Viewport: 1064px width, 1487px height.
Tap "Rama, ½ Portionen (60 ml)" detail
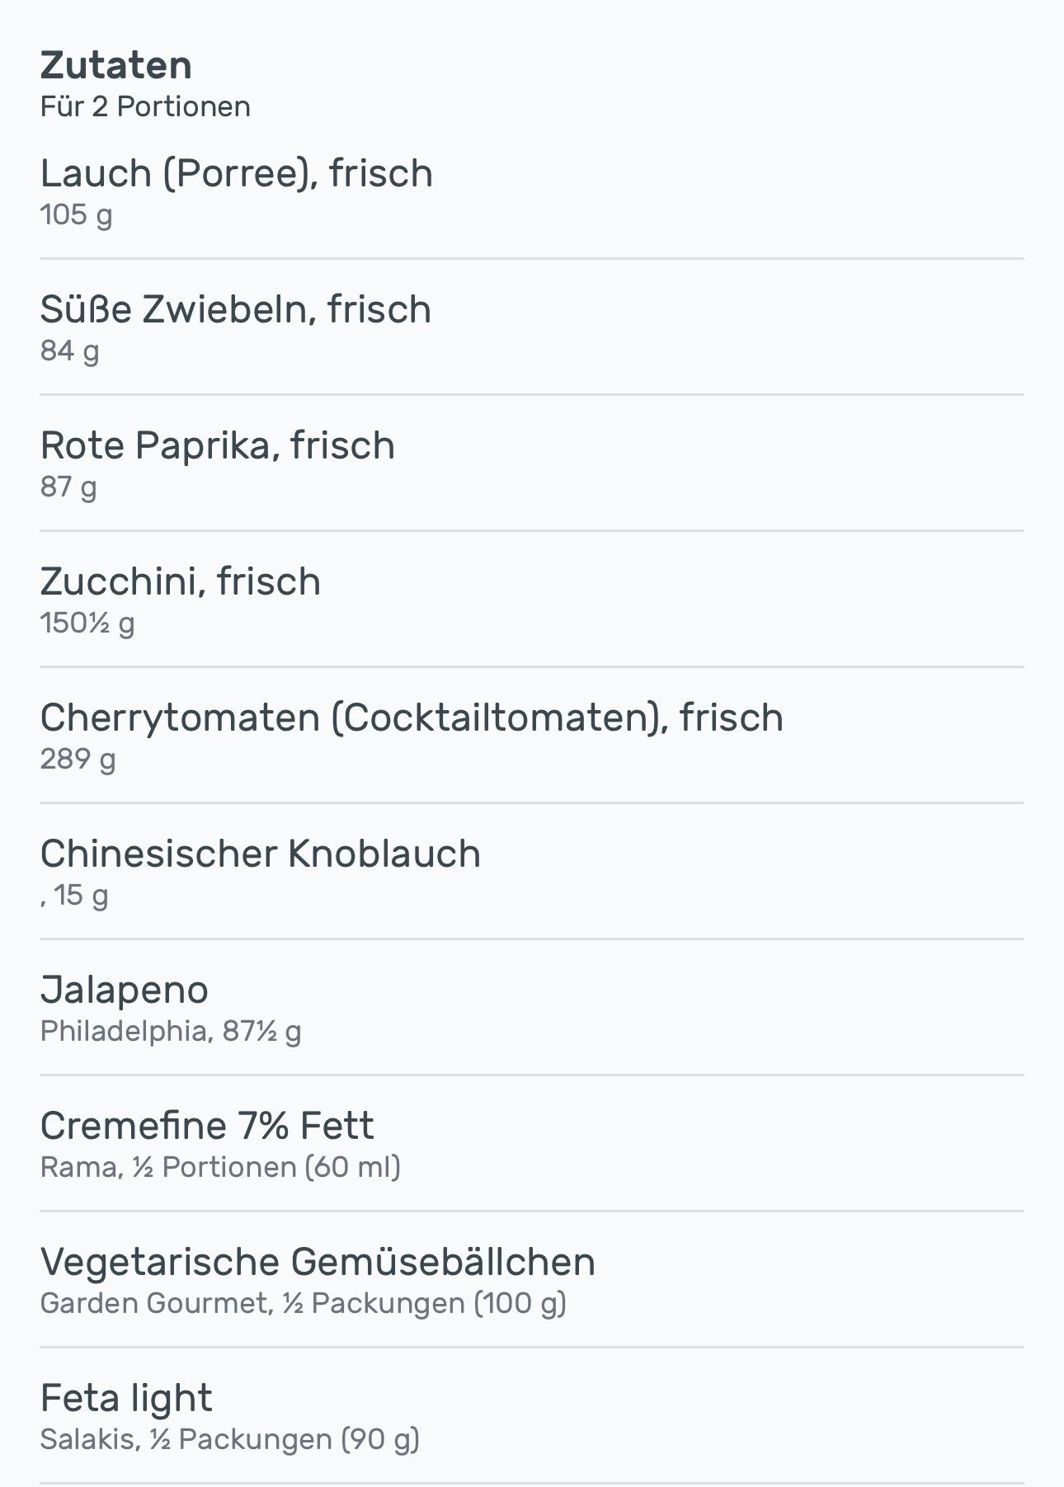pos(219,1168)
